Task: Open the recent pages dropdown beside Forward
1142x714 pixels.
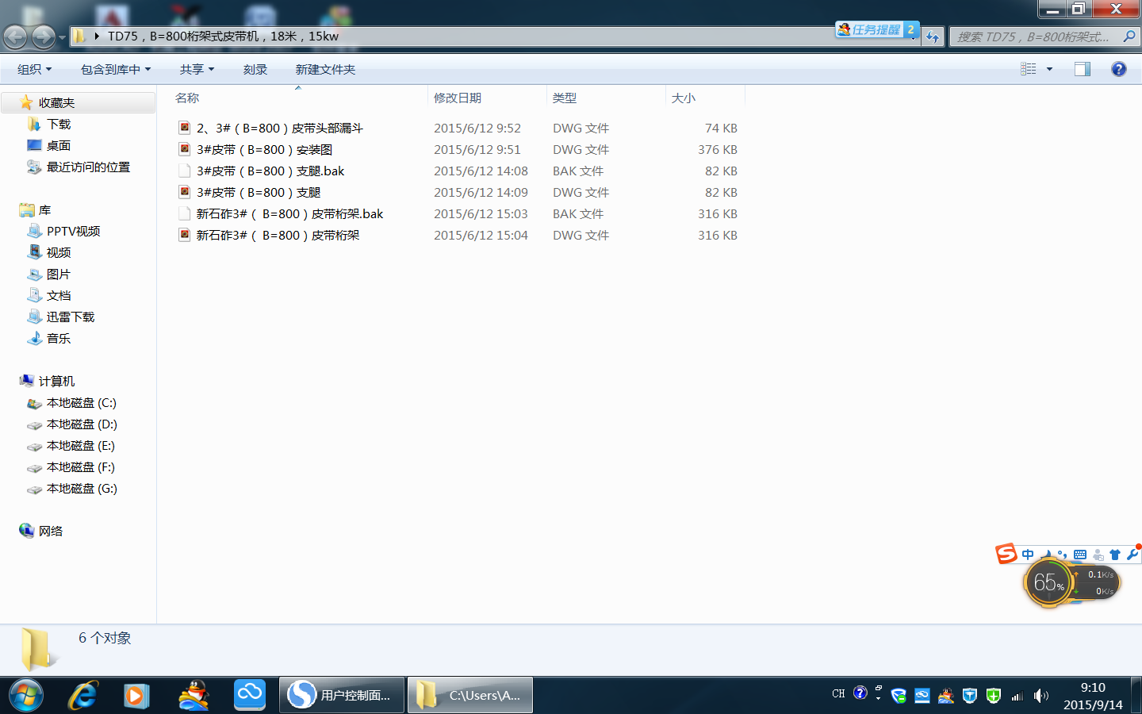Action: point(62,37)
